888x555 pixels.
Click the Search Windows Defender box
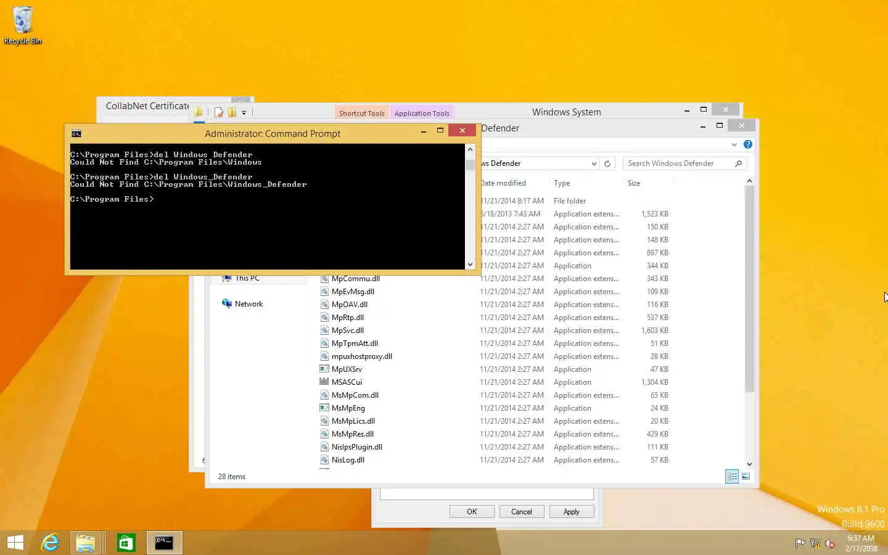click(x=678, y=163)
